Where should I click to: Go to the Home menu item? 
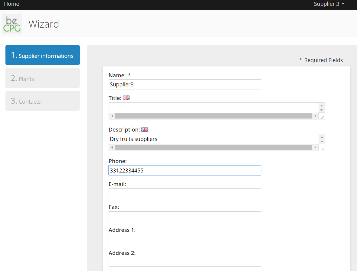pos(11,4)
